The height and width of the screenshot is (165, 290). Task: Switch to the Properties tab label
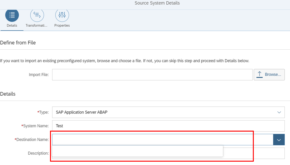click(x=62, y=25)
